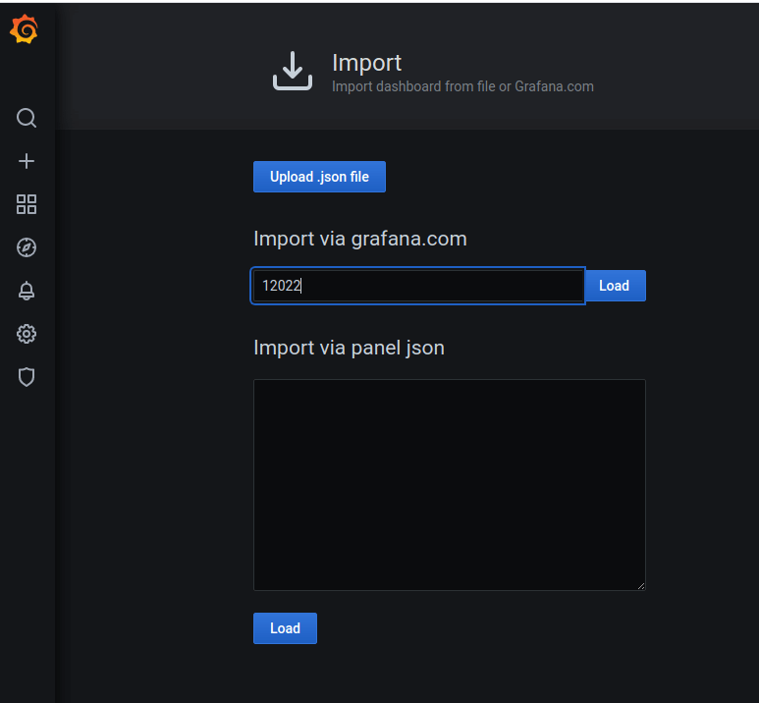Click the Grafana logo home icon
The width and height of the screenshot is (759, 703).
(24, 29)
